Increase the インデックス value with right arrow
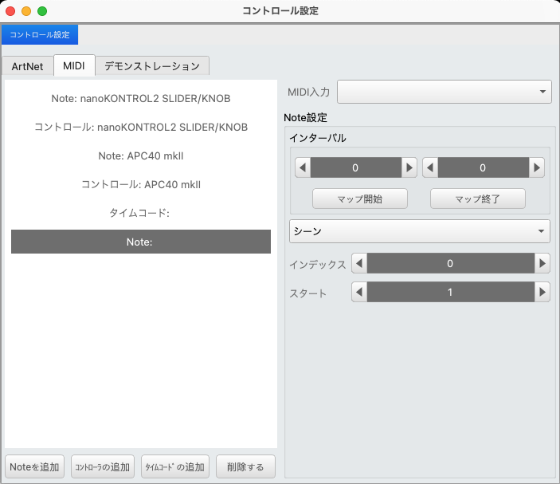This screenshot has height=484, width=560. point(542,263)
